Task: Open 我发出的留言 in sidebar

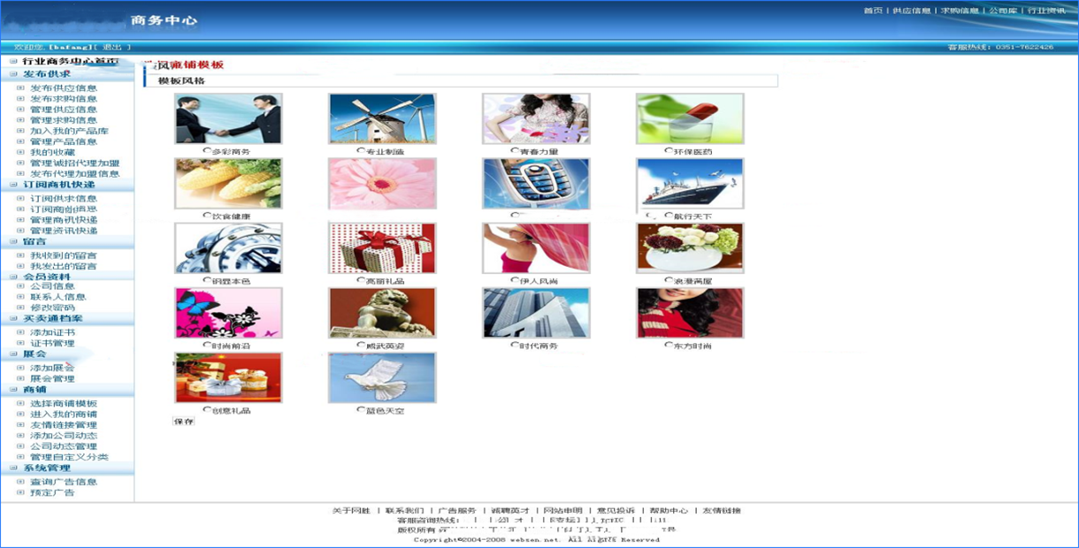Action: click(x=64, y=265)
